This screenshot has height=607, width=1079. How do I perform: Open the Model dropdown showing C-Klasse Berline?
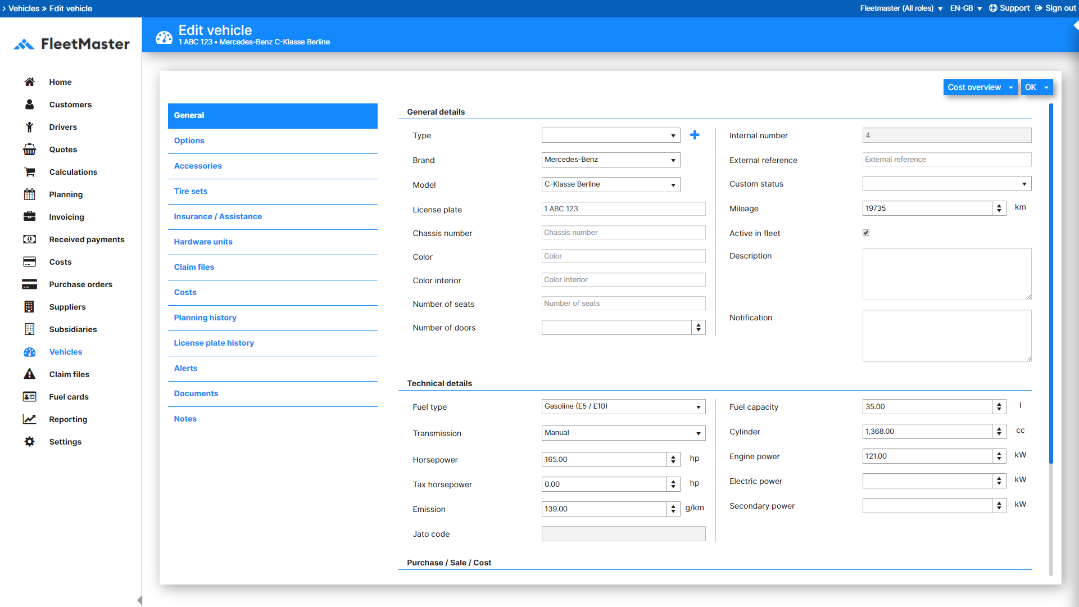coord(611,185)
